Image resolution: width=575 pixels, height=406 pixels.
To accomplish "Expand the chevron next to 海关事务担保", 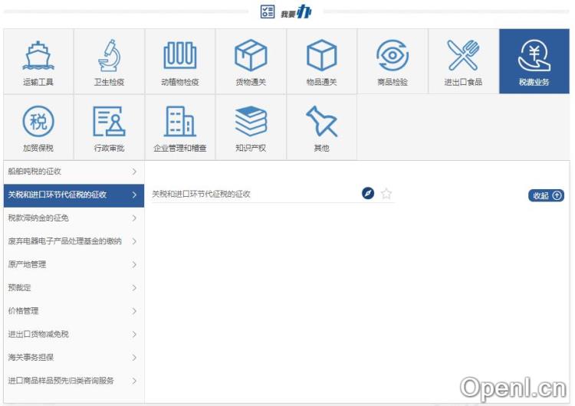I will pyautogui.click(x=134, y=357).
